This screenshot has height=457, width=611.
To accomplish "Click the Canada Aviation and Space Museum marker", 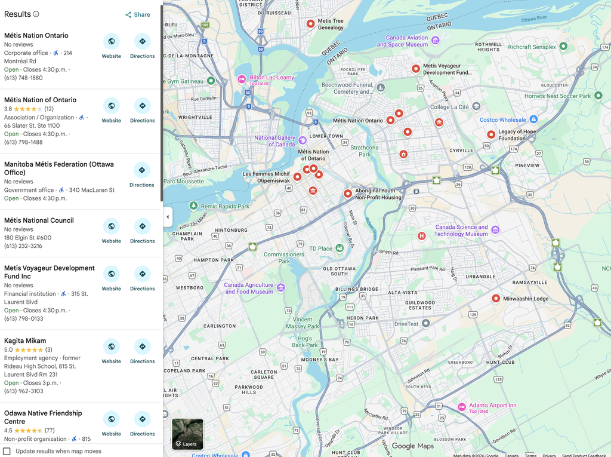I will [436, 40].
